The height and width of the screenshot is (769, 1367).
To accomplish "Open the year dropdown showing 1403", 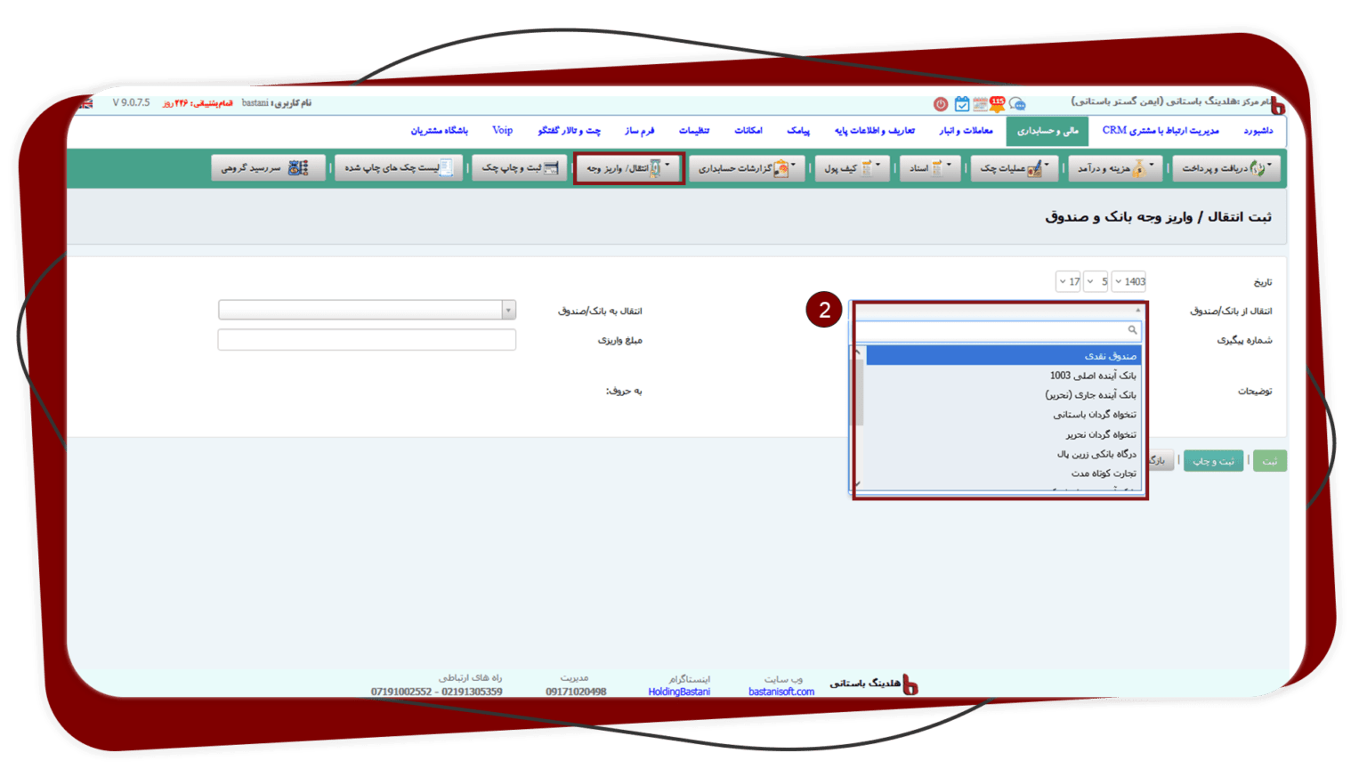I will (x=1128, y=282).
